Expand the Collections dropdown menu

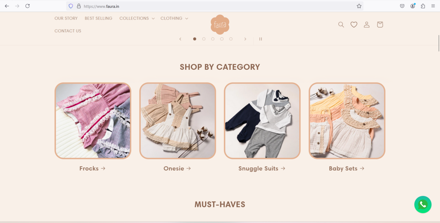137,18
